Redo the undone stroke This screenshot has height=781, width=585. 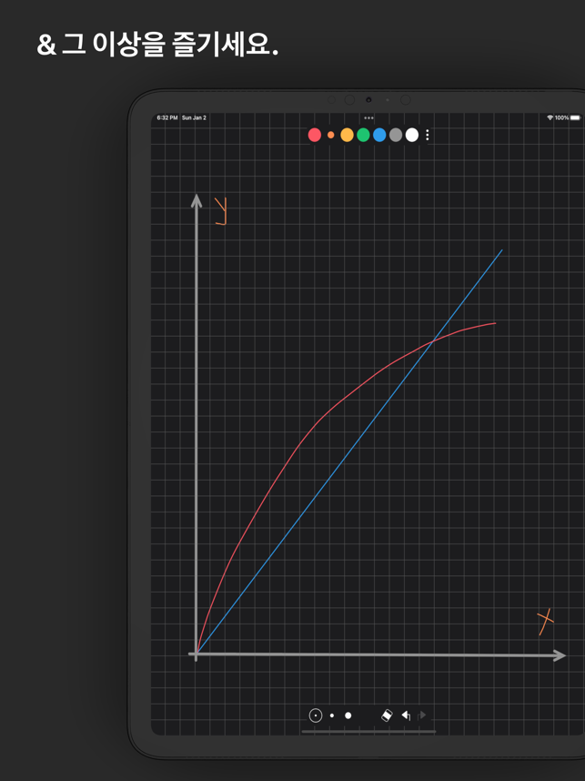point(422,715)
